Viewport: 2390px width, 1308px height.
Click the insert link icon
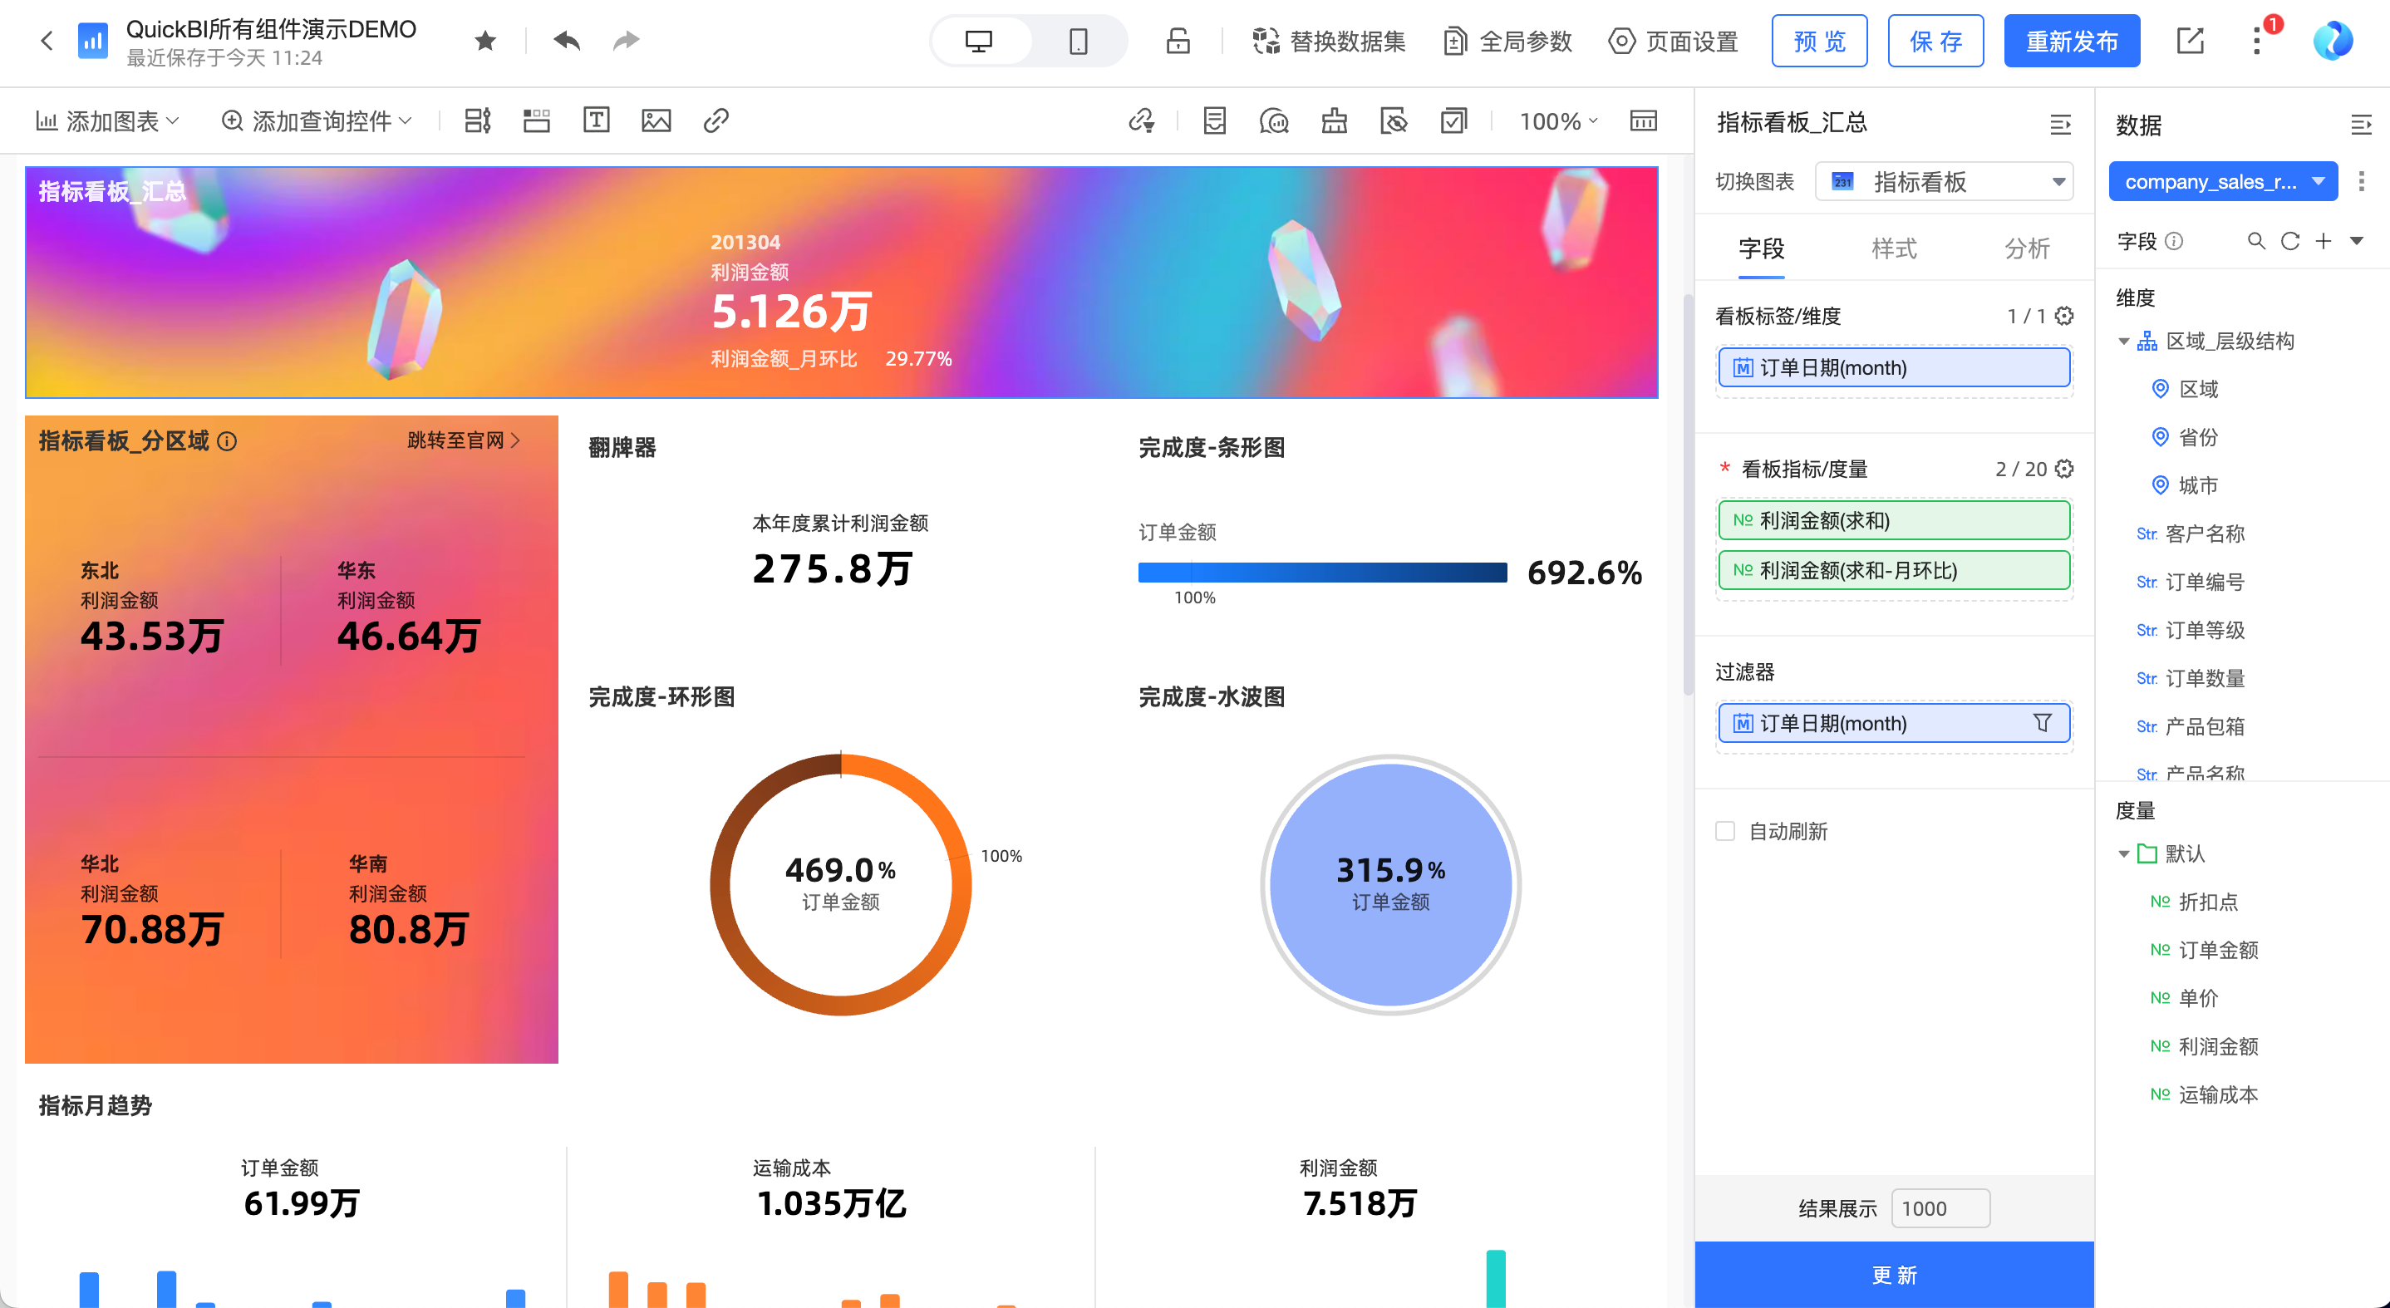(716, 120)
